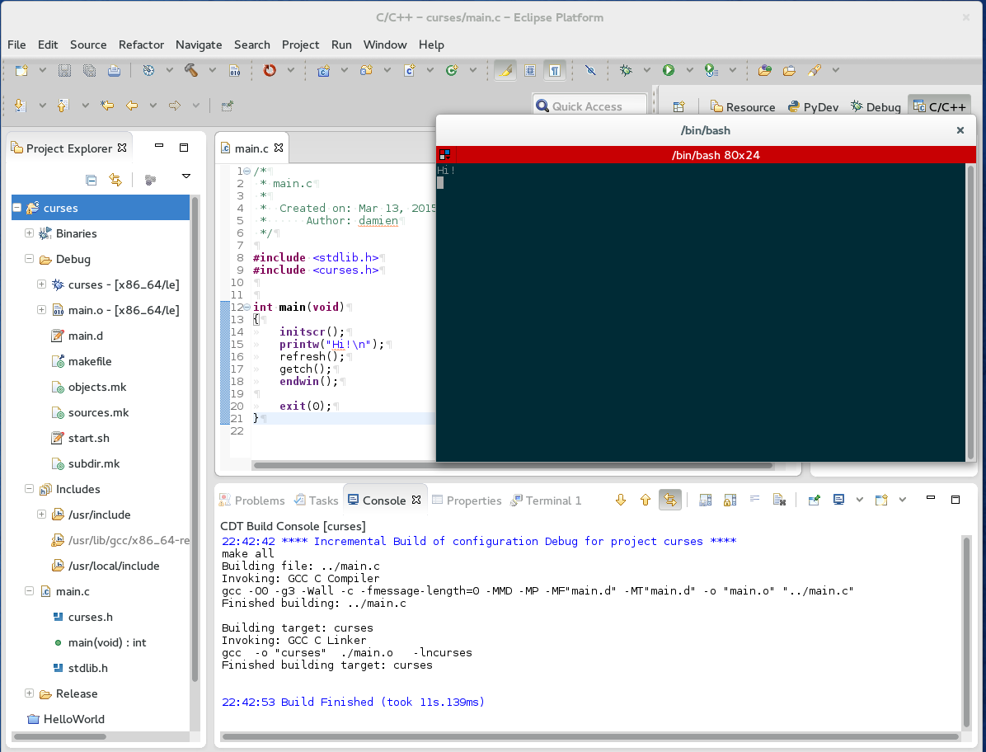Click the Pin Console icon

[x=814, y=500]
